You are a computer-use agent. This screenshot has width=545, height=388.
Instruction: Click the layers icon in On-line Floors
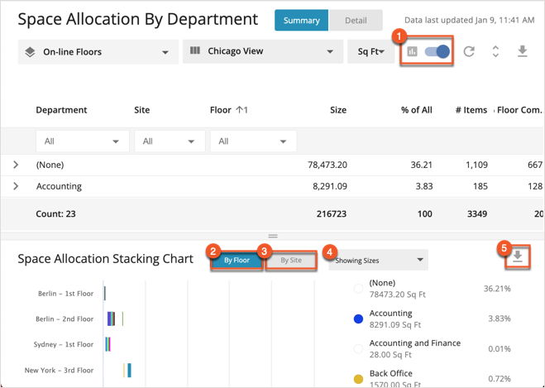30,52
